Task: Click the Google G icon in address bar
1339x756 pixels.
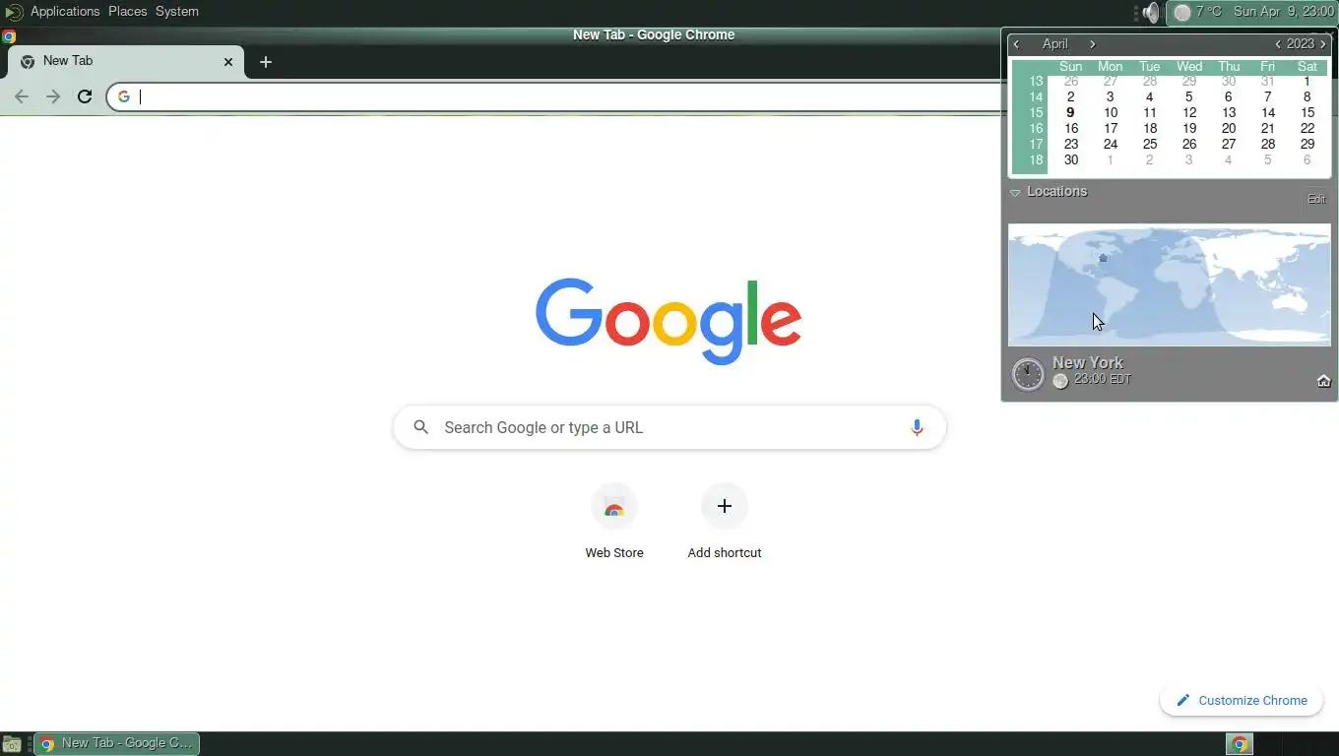Action: click(124, 96)
